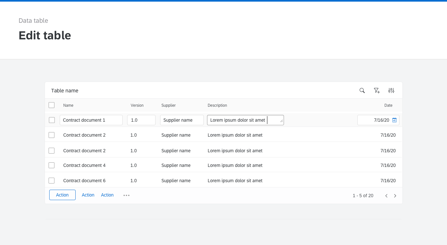The width and height of the screenshot is (447, 245).
Task: Go to next page chevron
Action: pyautogui.click(x=395, y=196)
